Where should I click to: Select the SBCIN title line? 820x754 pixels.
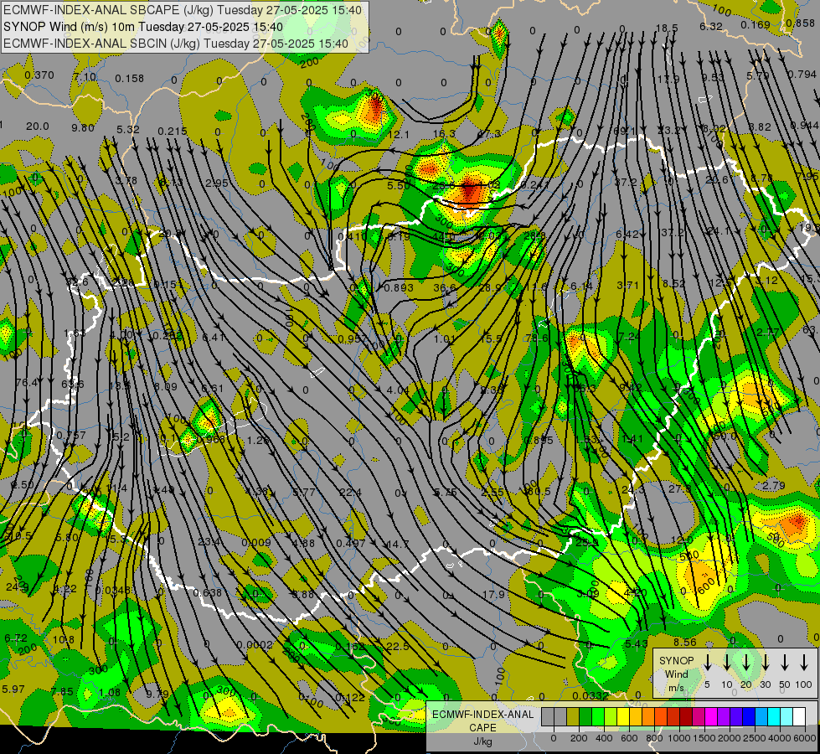tap(176, 44)
